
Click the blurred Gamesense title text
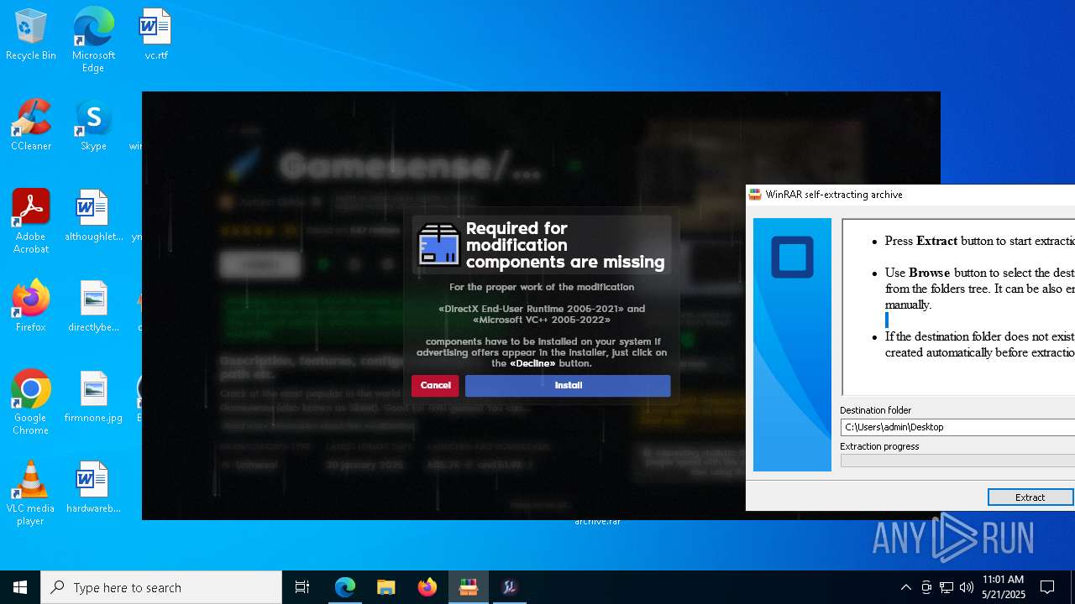tap(412, 166)
